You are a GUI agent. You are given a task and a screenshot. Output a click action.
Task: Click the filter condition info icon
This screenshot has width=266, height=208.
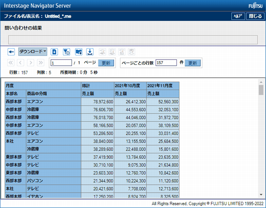[x=66, y=52]
